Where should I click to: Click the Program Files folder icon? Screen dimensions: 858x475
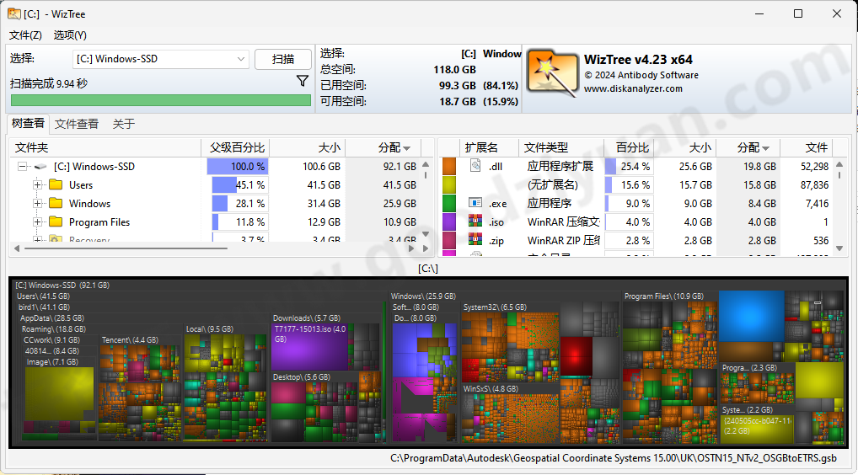tap(56, 222)
